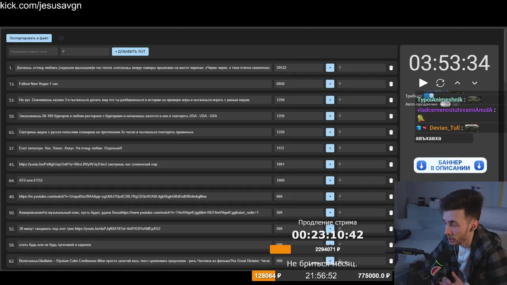Image resolution: width=507 pixels, height=285 pixels.
Task: Click the add ₽ field on lot 63
Action: pyautogui.click(x=361, y=132)
